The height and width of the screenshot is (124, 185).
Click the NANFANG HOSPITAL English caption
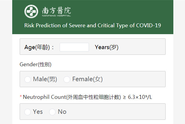[56, 16]
